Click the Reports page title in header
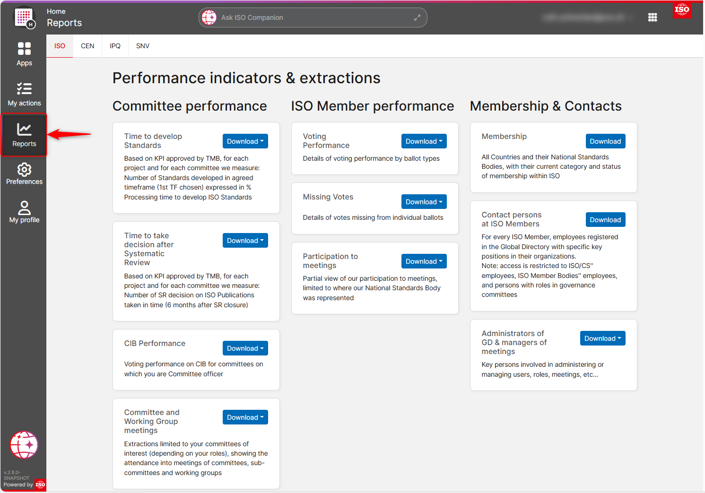Screen dimensions: 705x493 point(64,23)
